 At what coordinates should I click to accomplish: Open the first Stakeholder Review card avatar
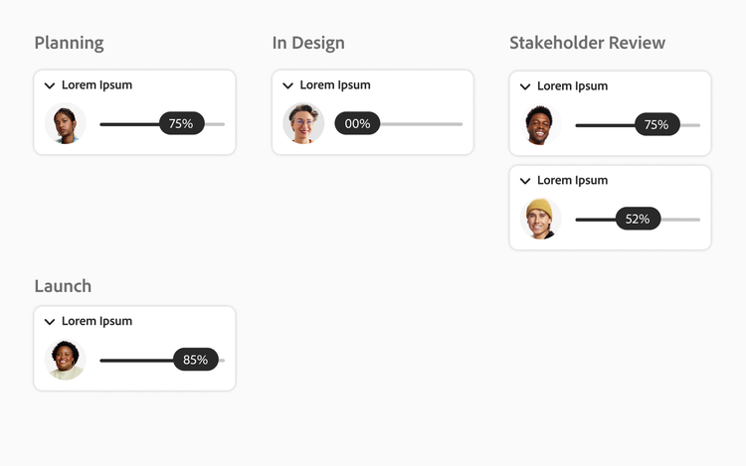pyautogui.click(x=540, y=125)
